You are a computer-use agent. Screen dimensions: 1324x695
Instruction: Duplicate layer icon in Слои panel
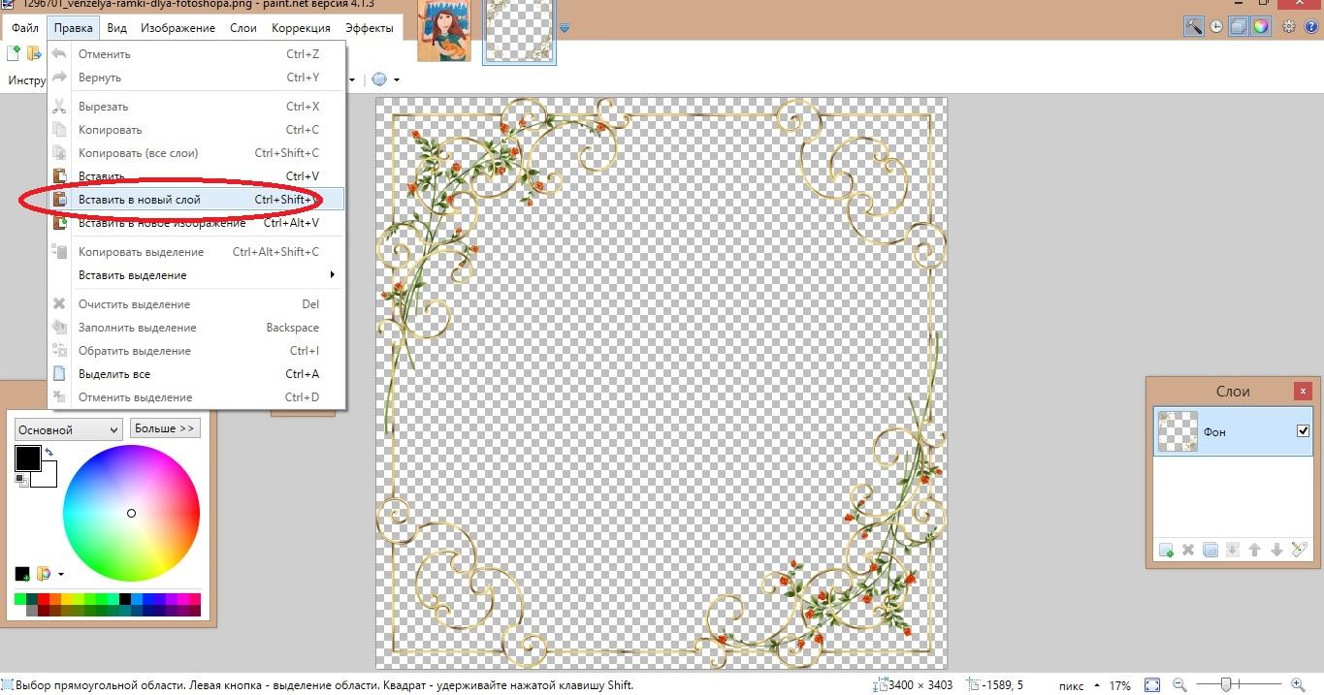tap(1211, 550)
